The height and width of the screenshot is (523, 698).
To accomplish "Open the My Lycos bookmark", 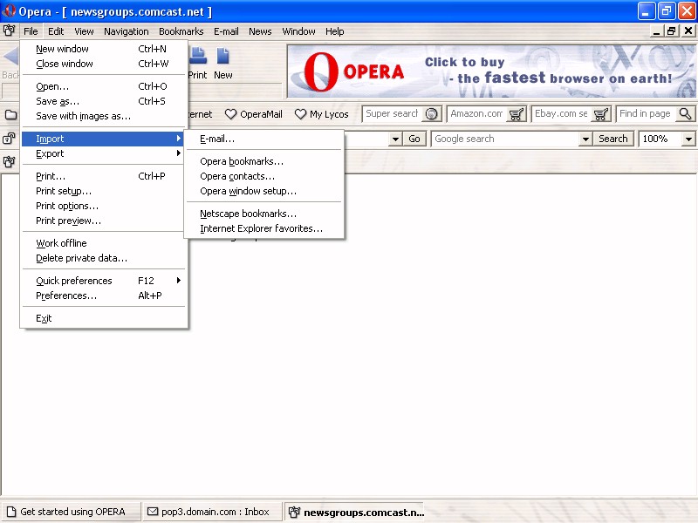I will [x=321, y=114].
